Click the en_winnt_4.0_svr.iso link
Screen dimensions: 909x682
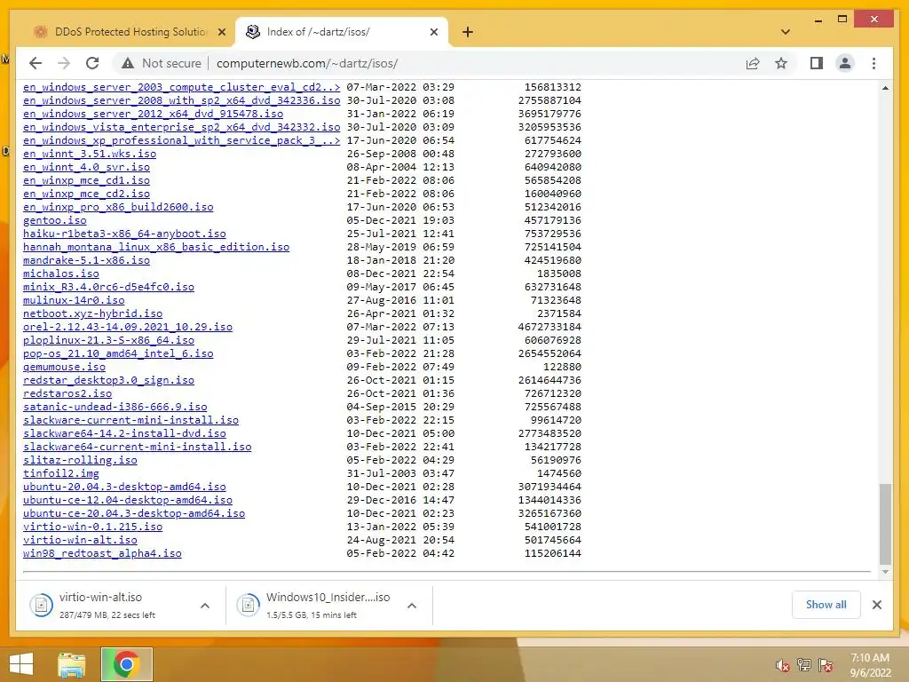[x=86, y=167]
